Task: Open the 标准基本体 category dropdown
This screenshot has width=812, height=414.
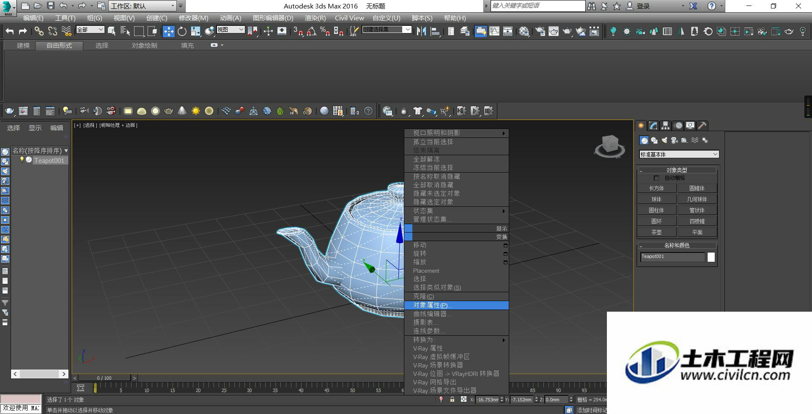Action: [679, 154]
